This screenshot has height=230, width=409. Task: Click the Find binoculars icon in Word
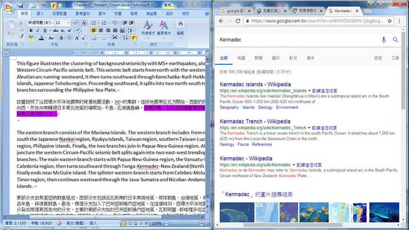pyautogui.click(x=180, y=24)
